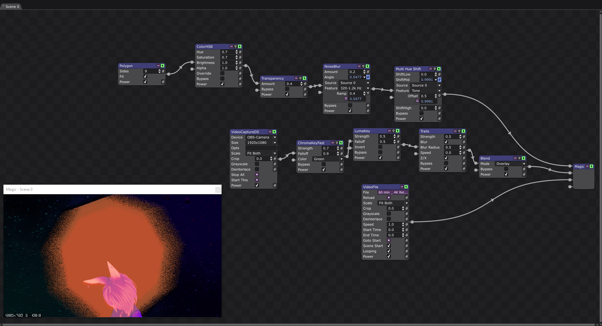Open the Multi Hue Shift Source dropdown
Image resolution: width=602 pixels, height=326 pixels.
[x=426, y=85]
